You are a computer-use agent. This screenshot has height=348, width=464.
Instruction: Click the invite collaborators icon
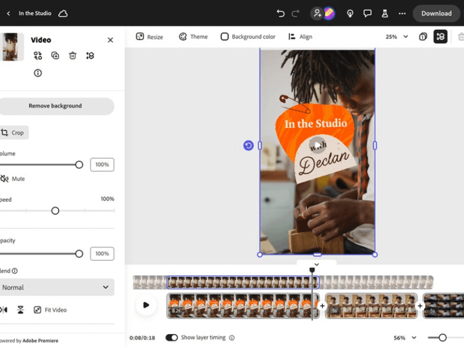tap(317, 13)
